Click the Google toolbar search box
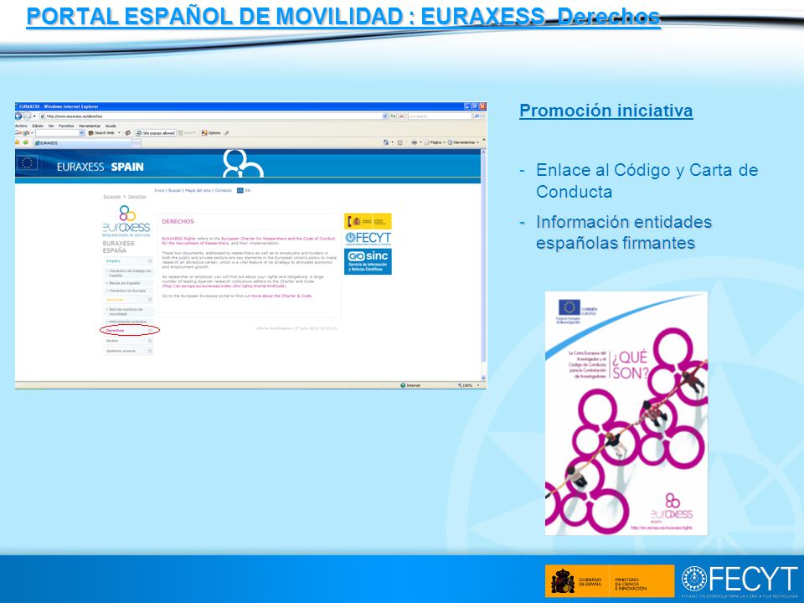This screenshot has width=804, height=603. tap(59, 133)
